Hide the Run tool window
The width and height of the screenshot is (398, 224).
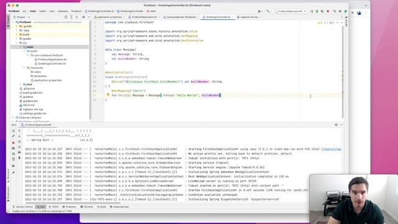click(341, 124)
